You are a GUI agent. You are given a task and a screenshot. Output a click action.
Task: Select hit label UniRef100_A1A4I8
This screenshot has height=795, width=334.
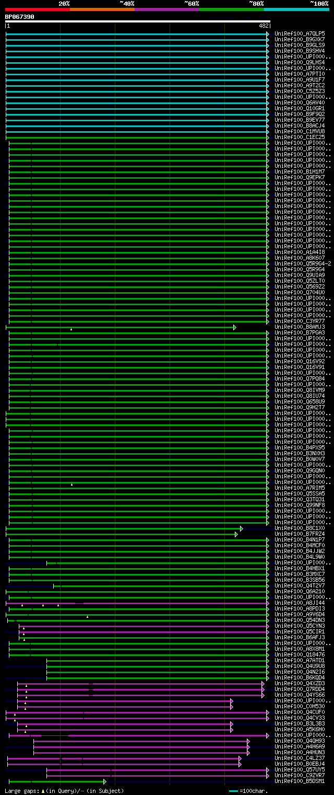300,252
